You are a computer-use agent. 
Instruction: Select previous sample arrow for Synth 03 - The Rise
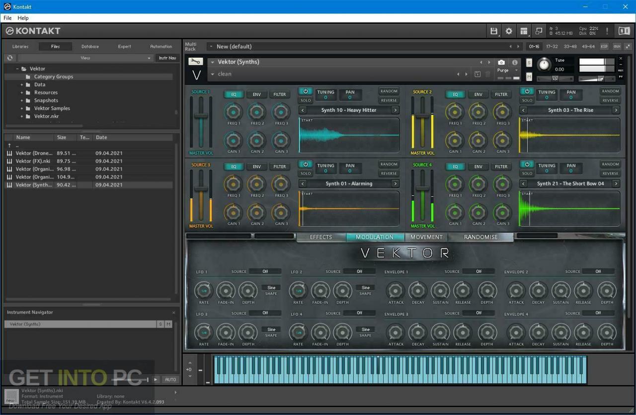point(523,110)
